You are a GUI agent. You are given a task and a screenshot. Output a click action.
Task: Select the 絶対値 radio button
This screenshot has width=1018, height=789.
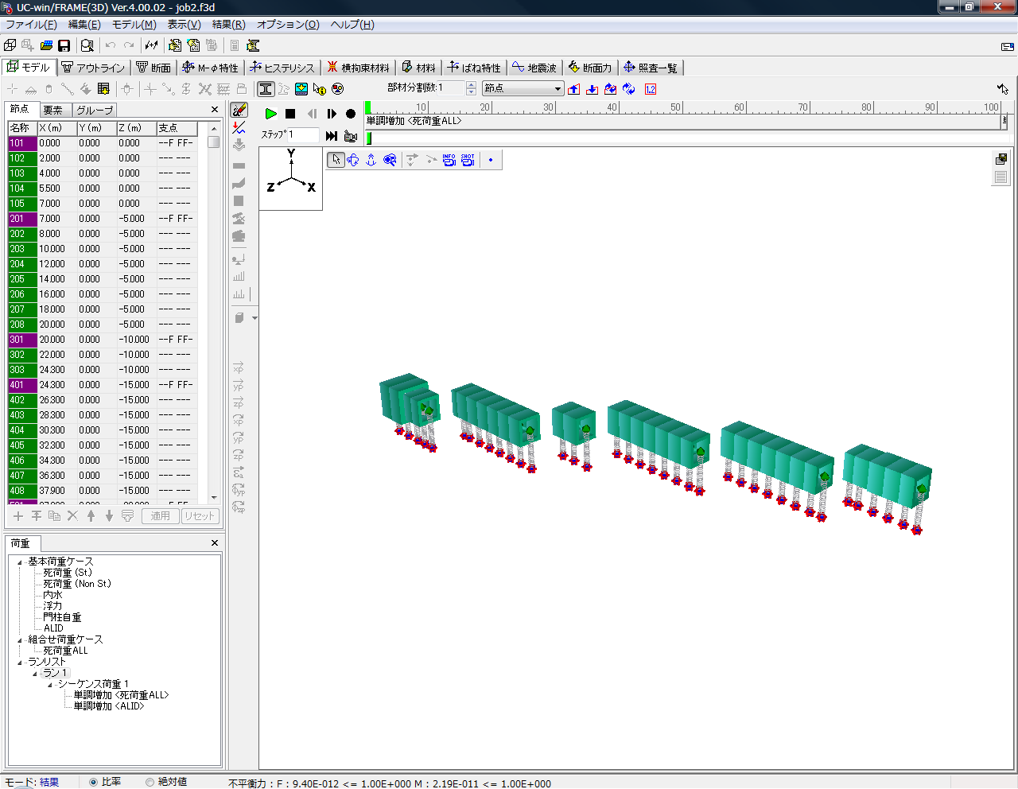pos(150,782)
